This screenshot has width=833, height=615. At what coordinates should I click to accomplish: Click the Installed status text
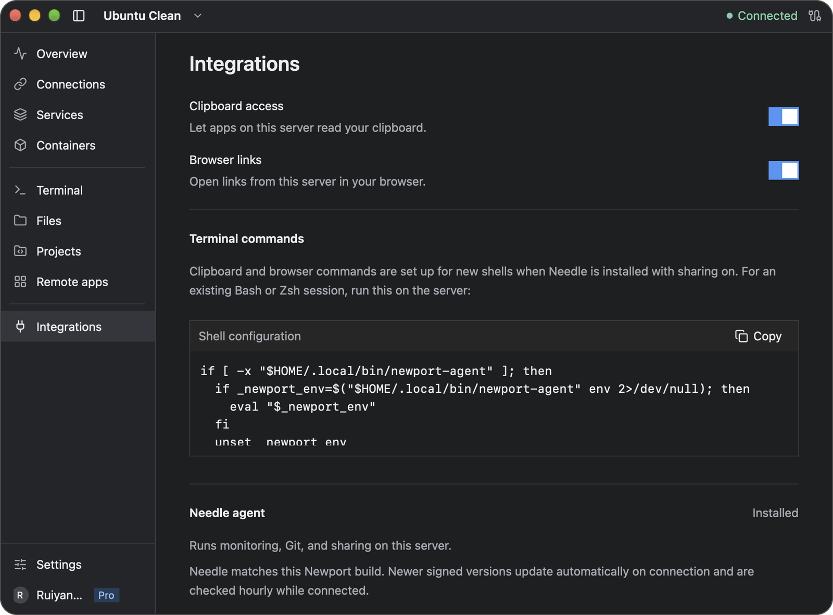[775, 513]
